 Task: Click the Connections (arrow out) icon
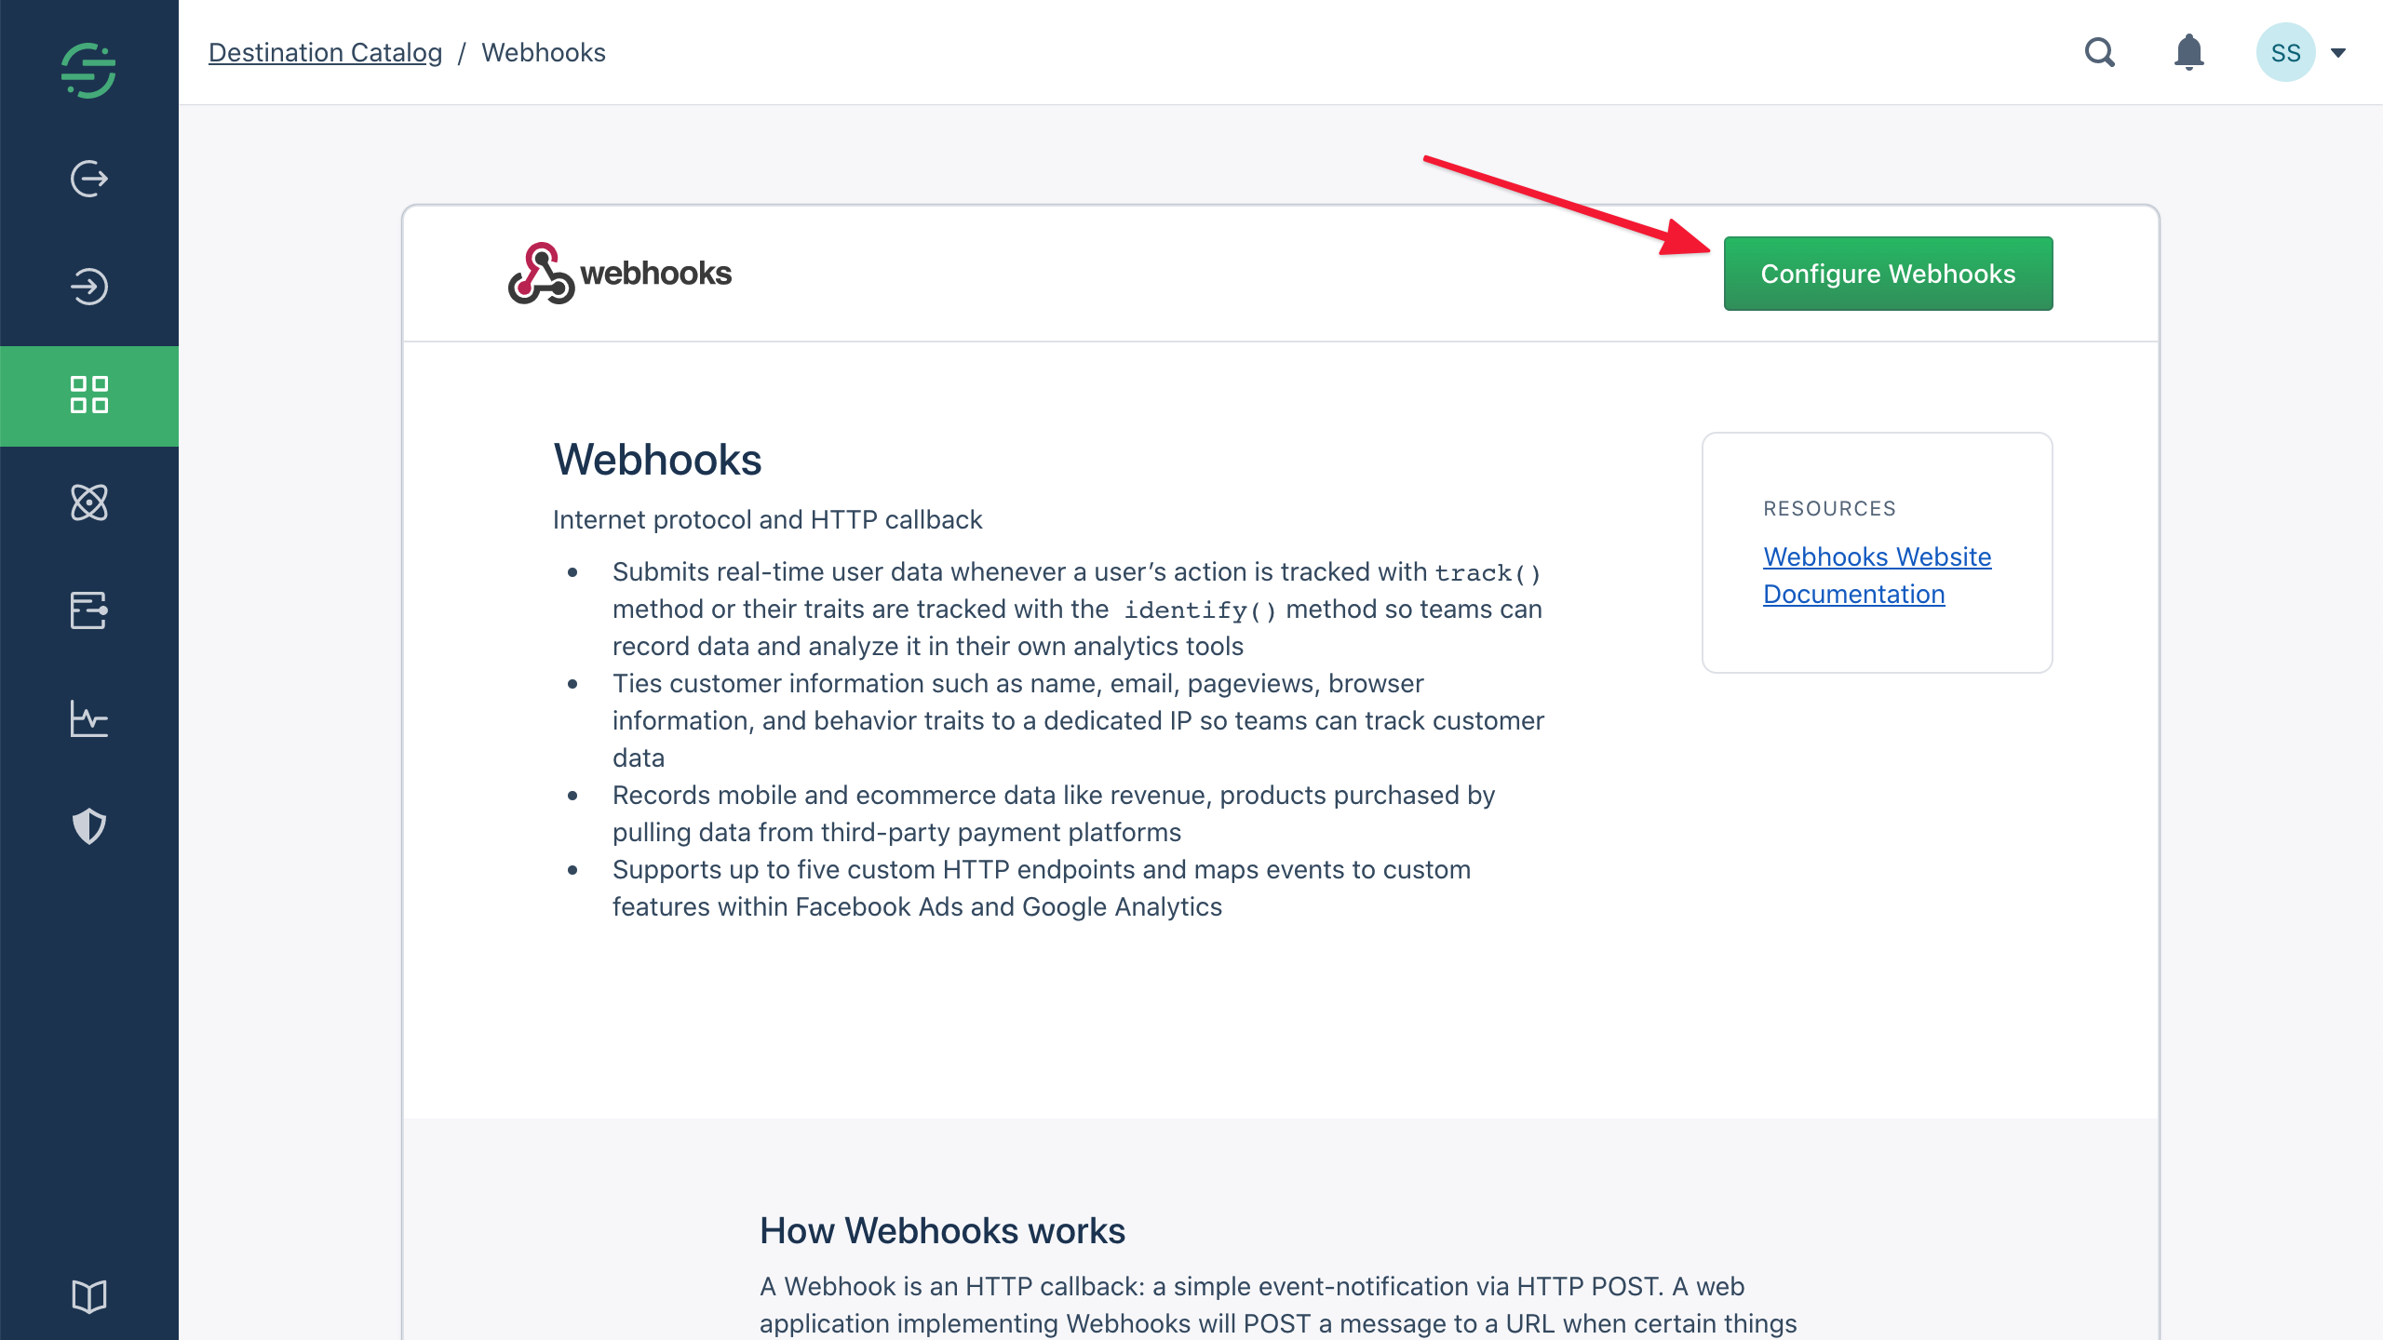[x=88, y=179]
